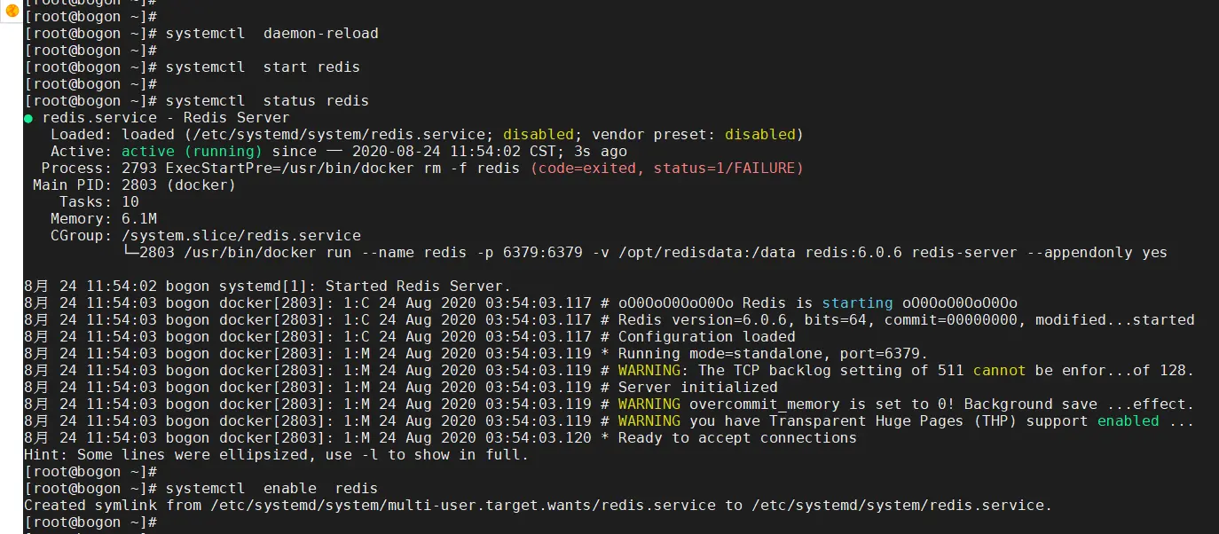Viewport: 1219px width, 534px height.
Task: Click the 'Tasks: 10' line
Action: pyautogui.click(x=99, y=202)
